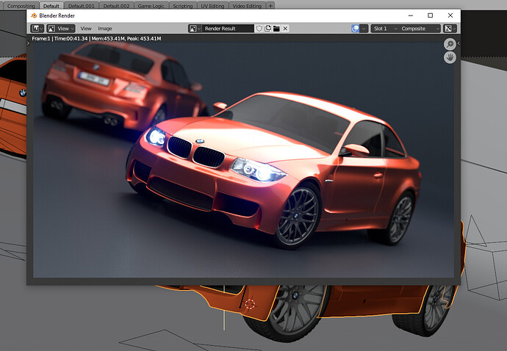Open the Game Logic workspace tab
Image resolution: width=507 pixels, height=351 pixels.
(x=151, y=6)
